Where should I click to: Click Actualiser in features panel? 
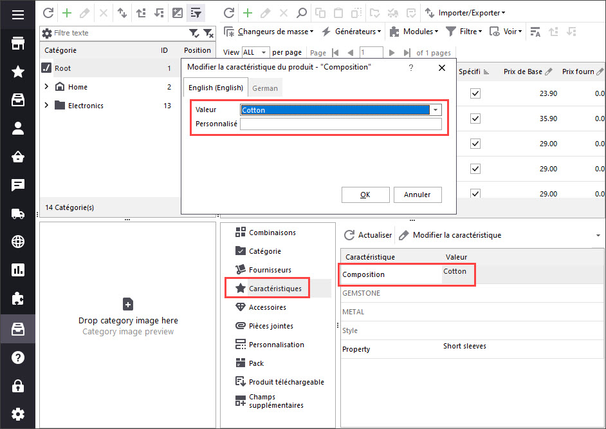[368, 235]
